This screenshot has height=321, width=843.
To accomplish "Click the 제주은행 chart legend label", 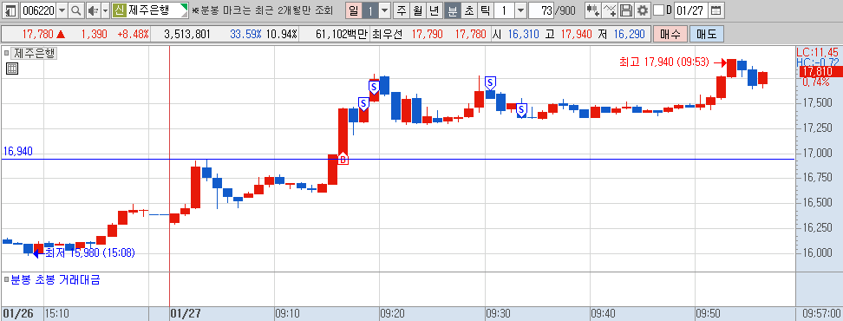I will click(x=35, y=53).
